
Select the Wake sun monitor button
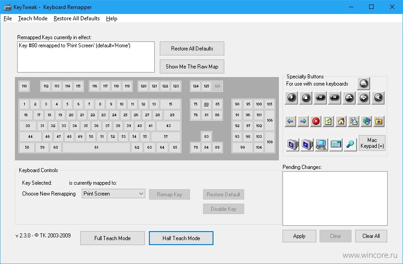click(307, 145)
